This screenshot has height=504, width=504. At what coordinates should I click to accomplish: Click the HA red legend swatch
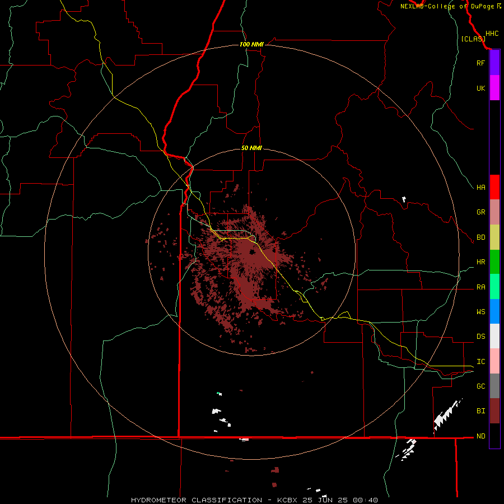pos(494,187)
